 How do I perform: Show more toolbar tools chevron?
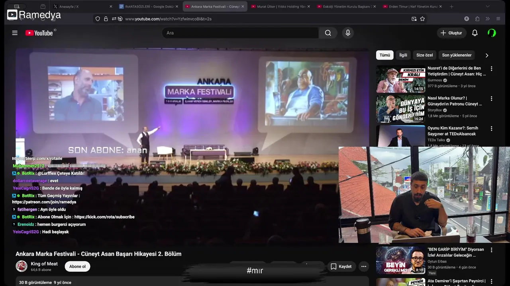click(x=488, y=19)
